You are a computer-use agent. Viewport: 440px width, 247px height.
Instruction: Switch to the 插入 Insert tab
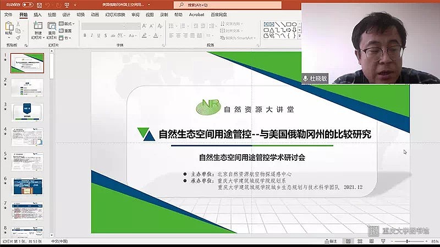tap(37, 15)
